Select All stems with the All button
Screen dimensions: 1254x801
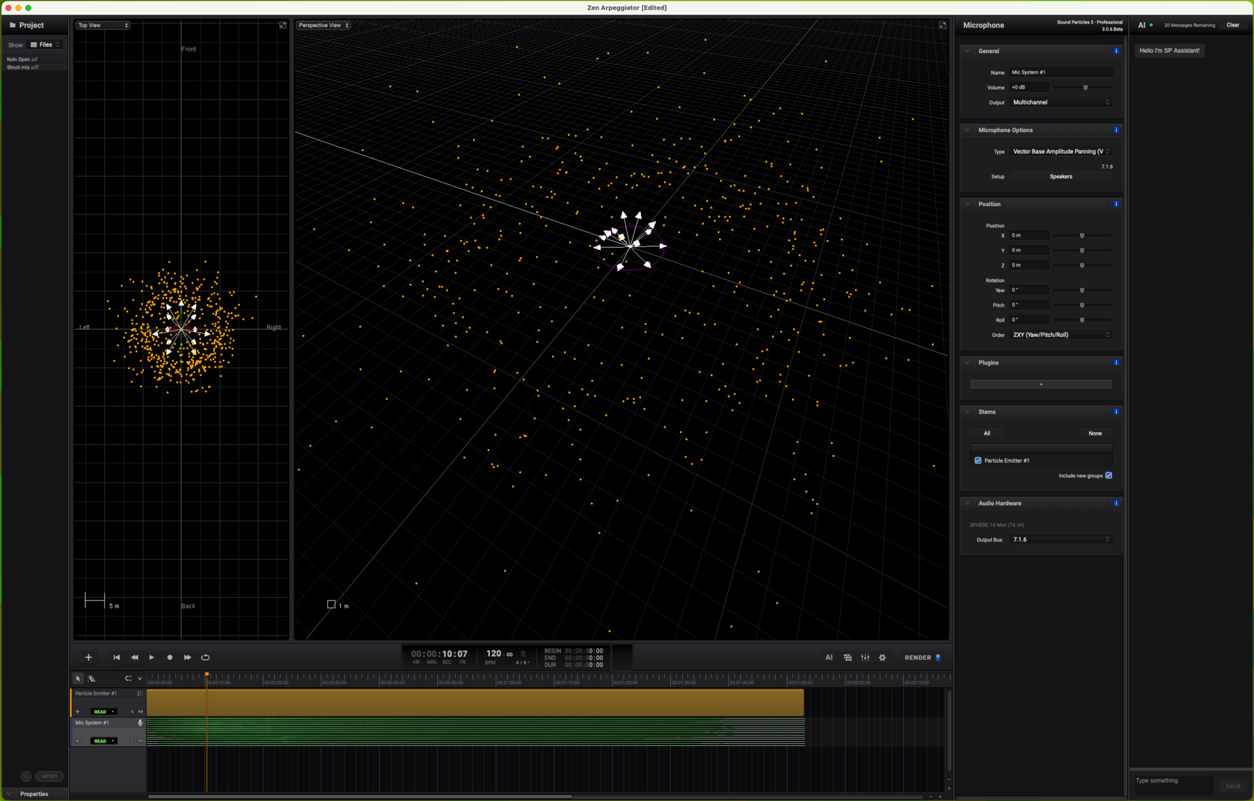[987, 433]
